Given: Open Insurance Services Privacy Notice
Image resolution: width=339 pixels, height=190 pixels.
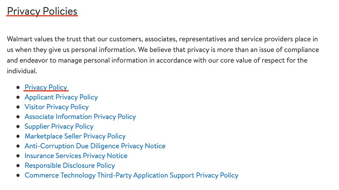Looking at the screenshot, I should 76,156.
